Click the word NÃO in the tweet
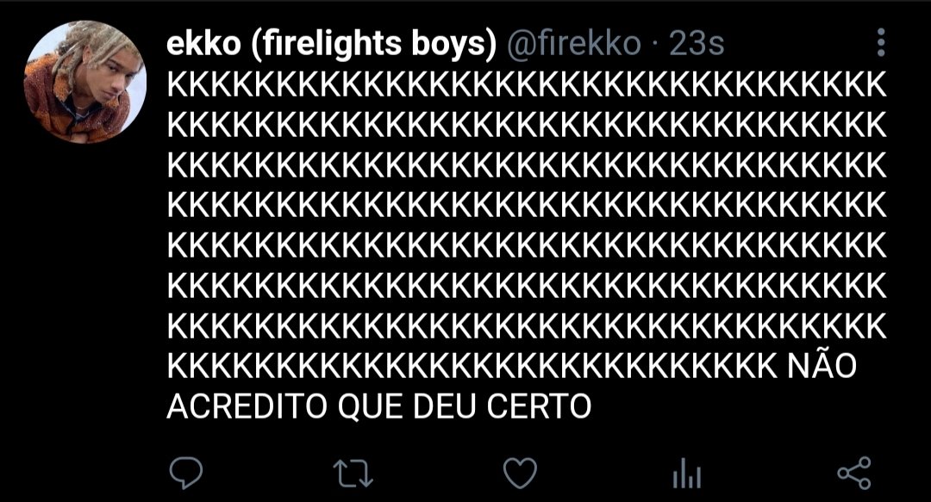The height and width of the screenshot is (502, 931). [822, 366]
